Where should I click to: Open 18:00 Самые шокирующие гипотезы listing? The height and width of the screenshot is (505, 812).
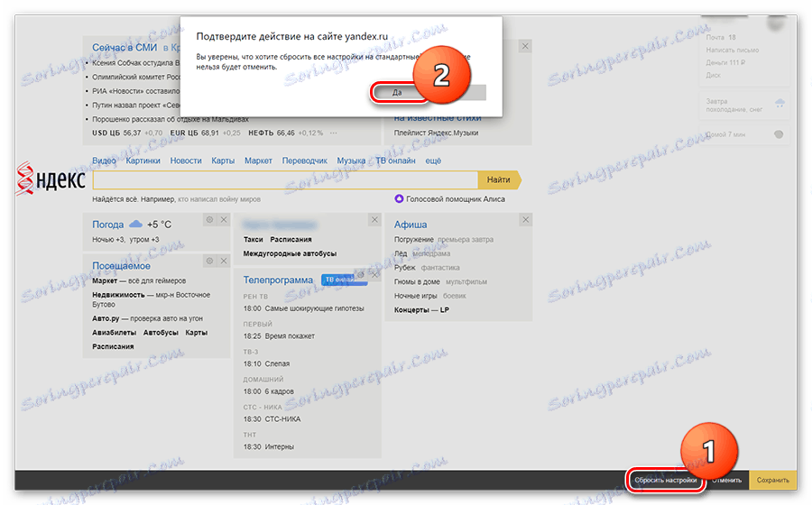(303, 308)
